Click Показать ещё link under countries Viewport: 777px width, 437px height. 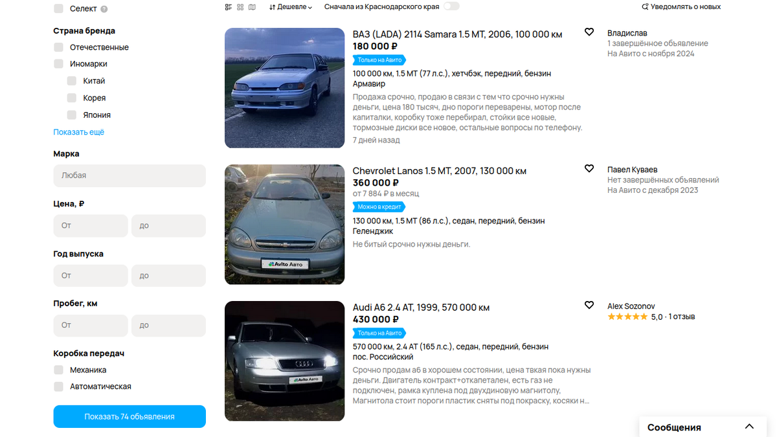(79, 132)
